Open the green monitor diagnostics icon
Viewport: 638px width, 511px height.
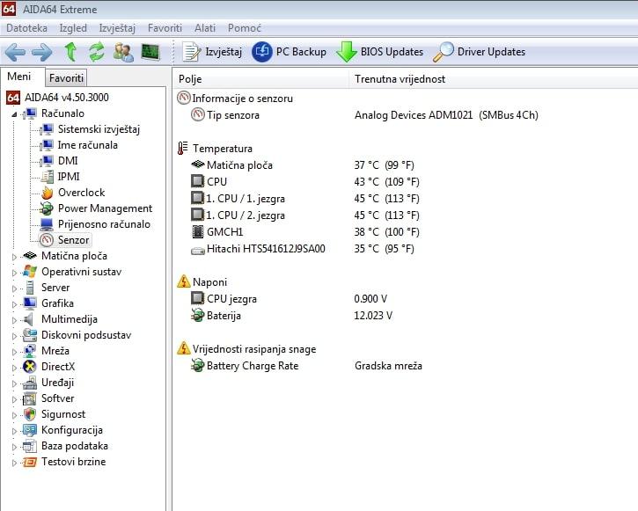(150, 52)
